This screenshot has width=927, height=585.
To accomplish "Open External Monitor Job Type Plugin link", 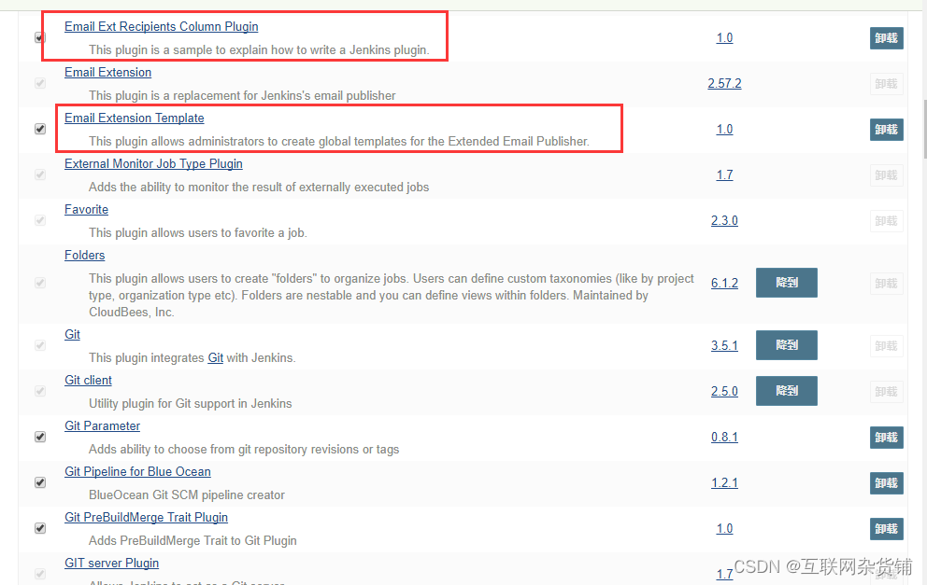I will [153, 163].
